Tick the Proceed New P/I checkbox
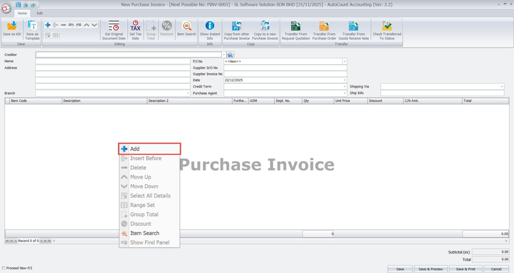Viewport: 514px width, 273px height. click(x=4, y=268)
